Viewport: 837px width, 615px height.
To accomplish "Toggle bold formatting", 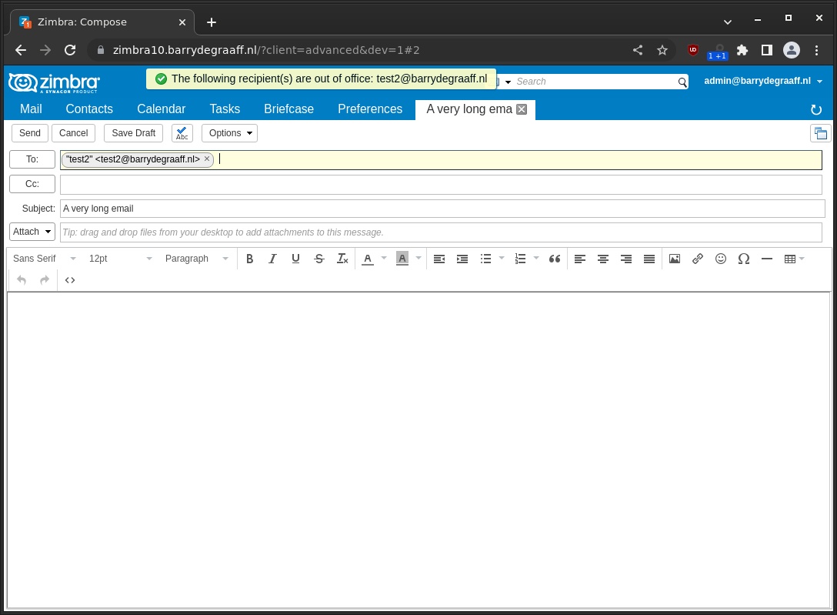I will click(x=249, y=259).
